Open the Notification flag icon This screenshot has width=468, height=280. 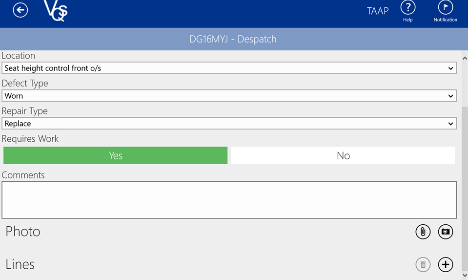445,8
